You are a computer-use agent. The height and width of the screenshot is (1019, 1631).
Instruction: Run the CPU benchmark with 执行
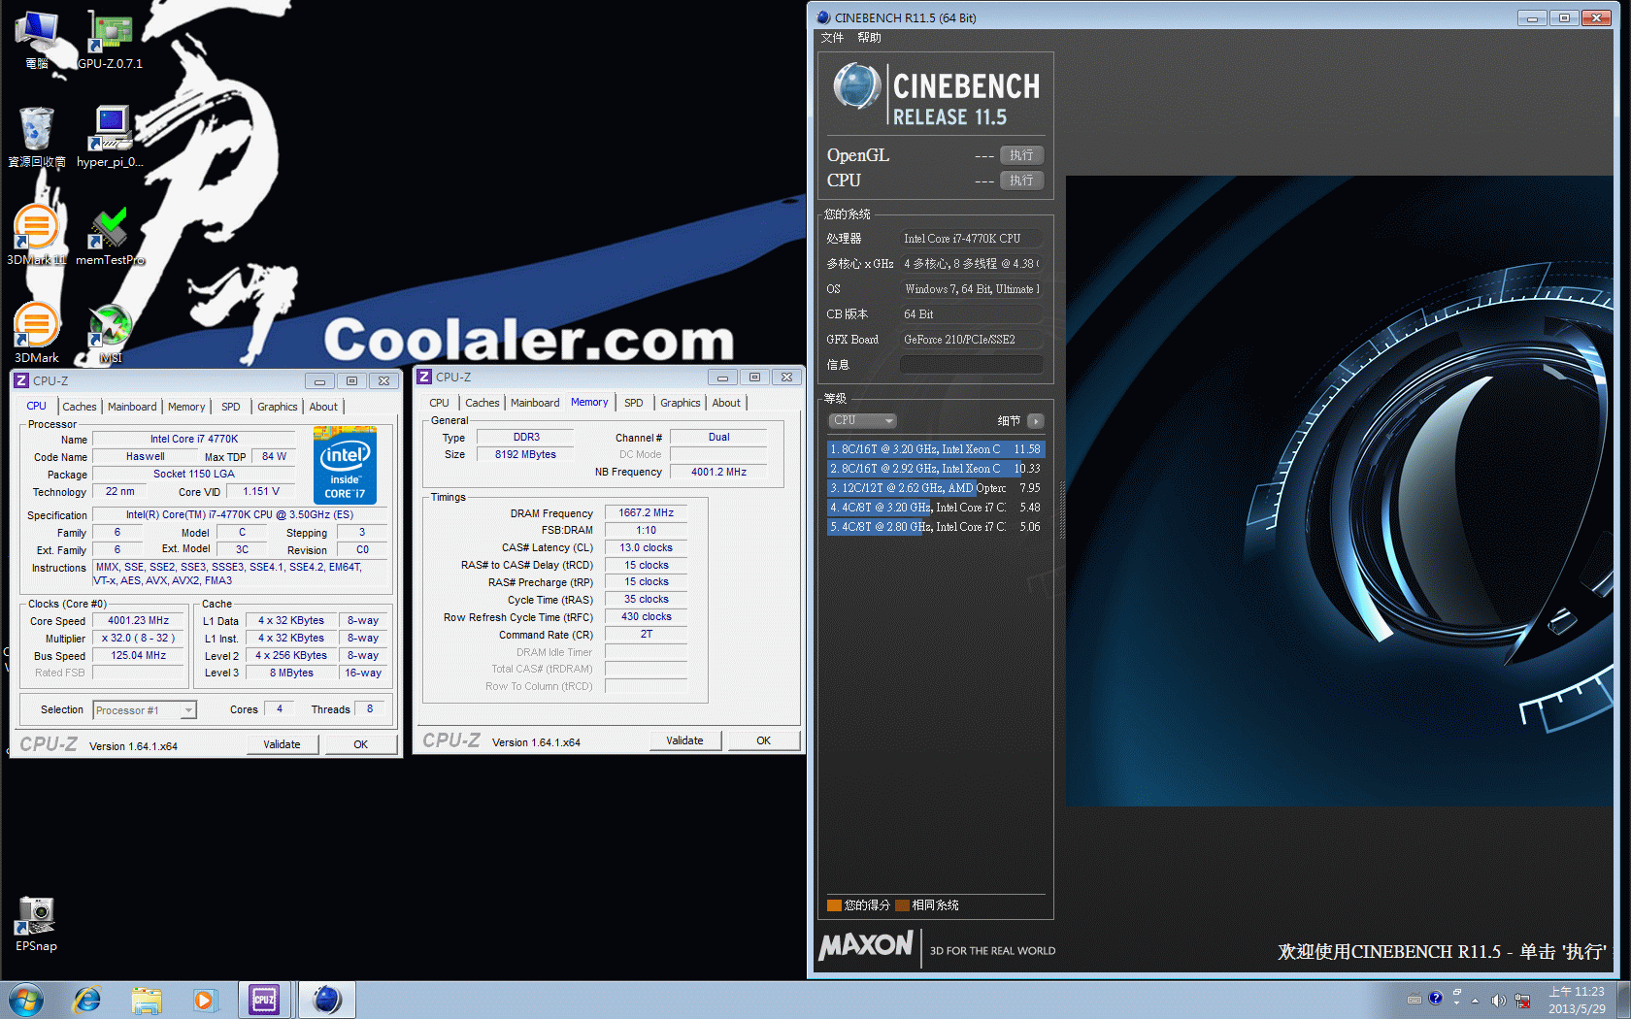[1021, 181]
